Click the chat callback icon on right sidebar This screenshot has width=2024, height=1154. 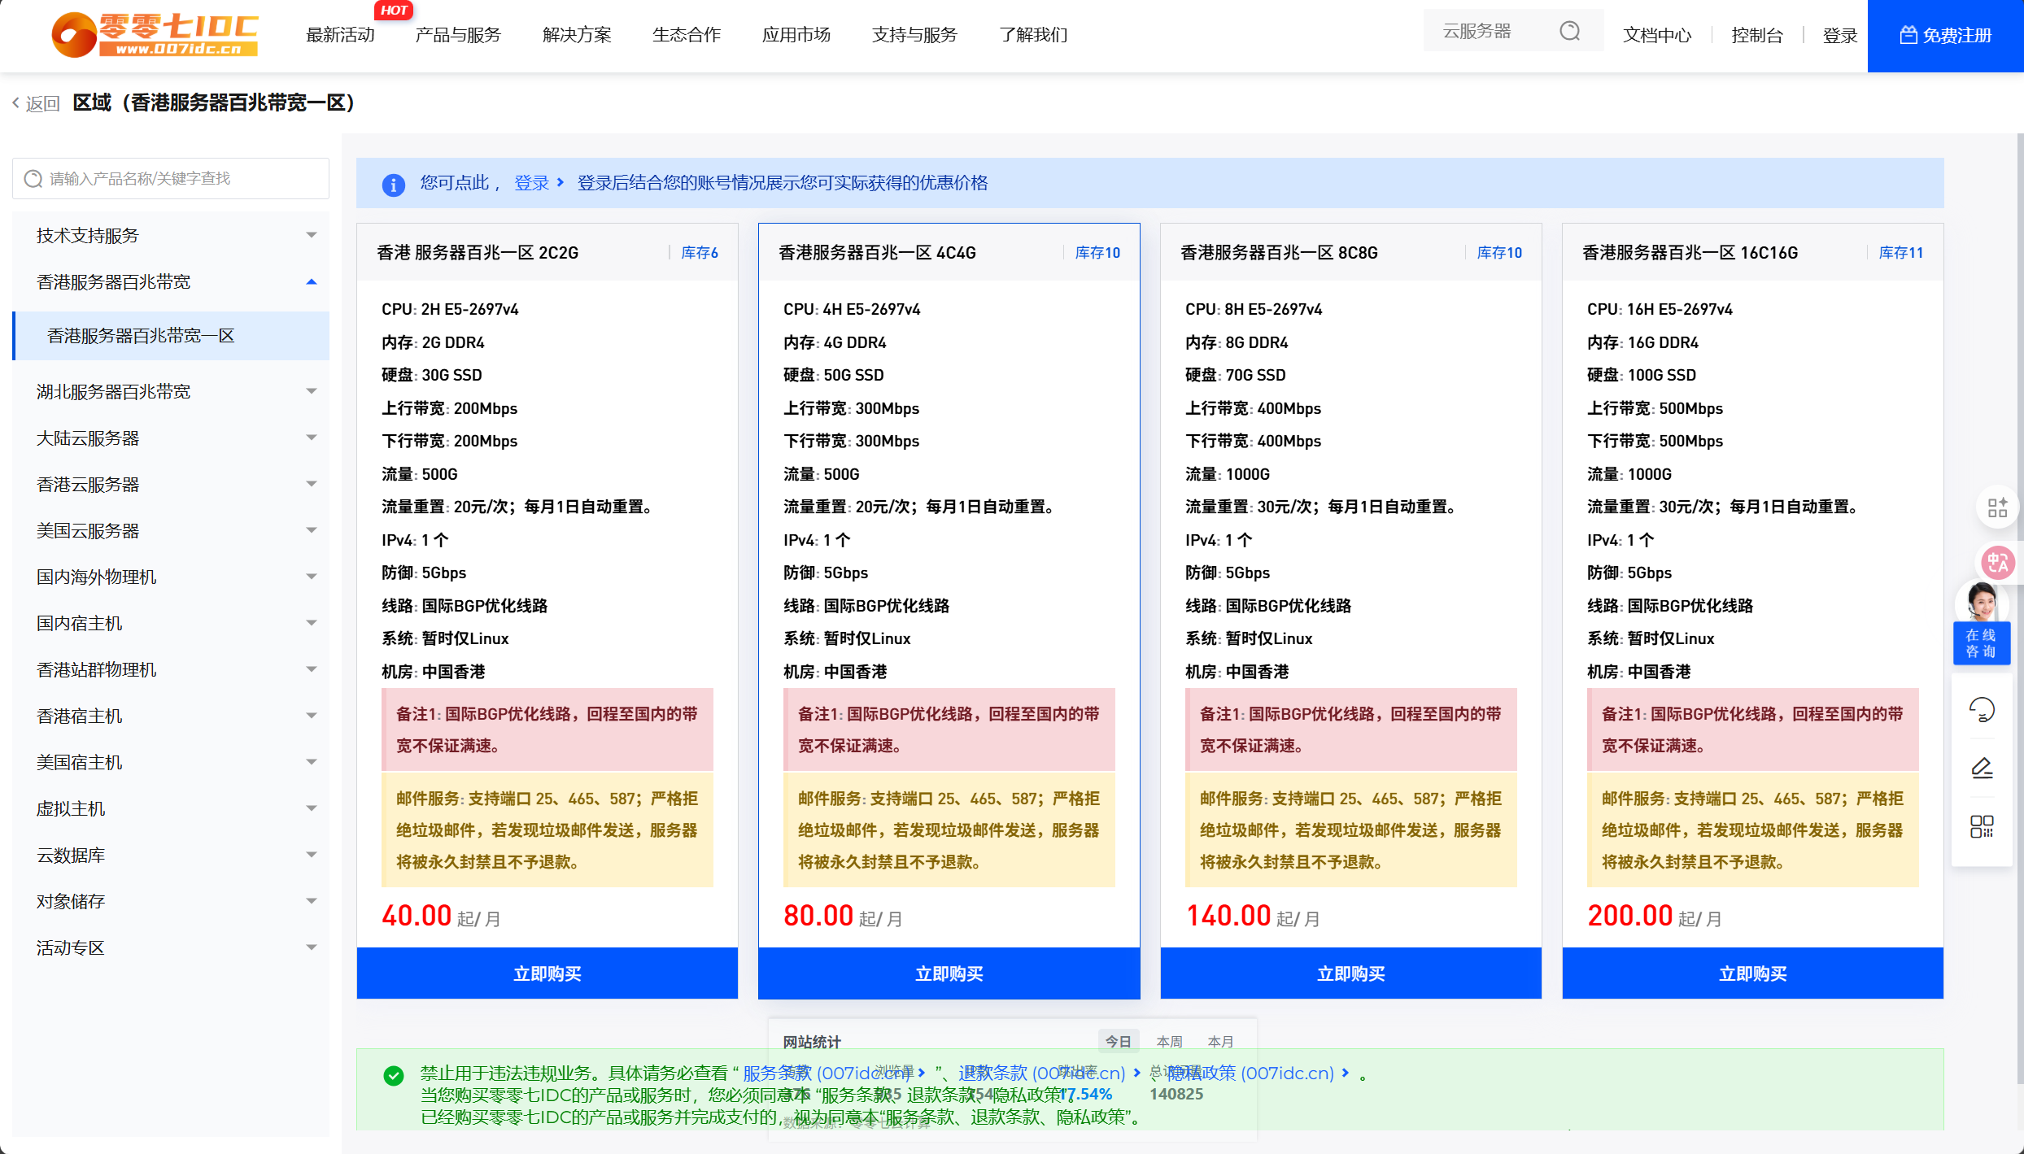tap(1982, 709)
